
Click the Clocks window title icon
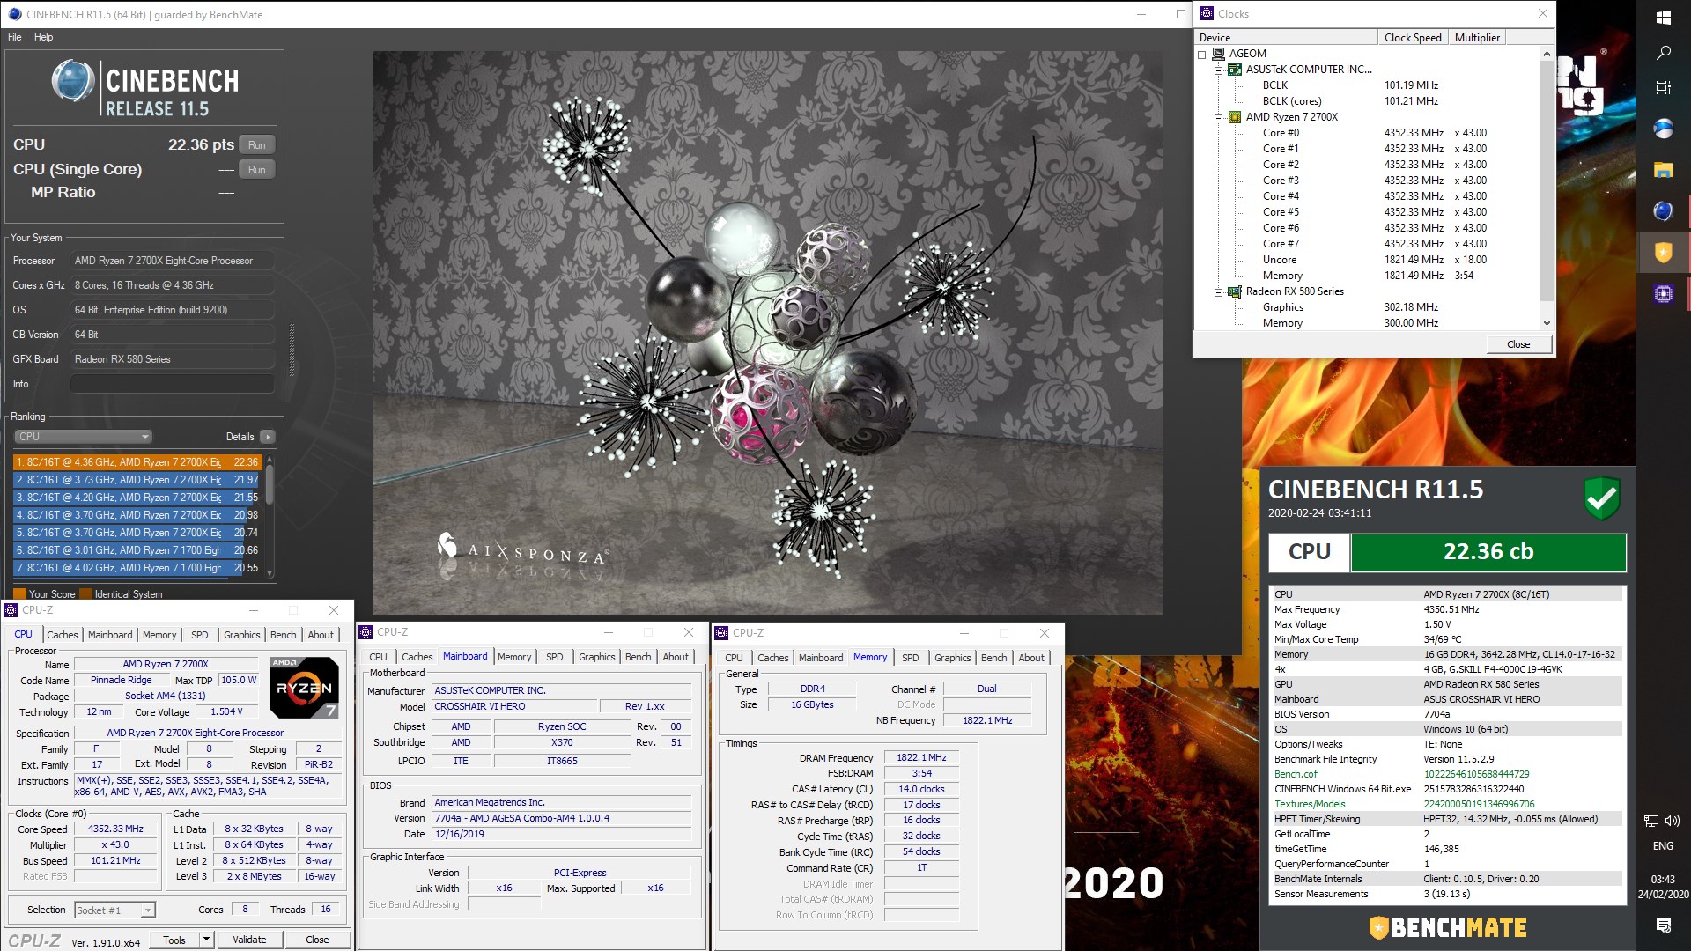pos(1207,13)
